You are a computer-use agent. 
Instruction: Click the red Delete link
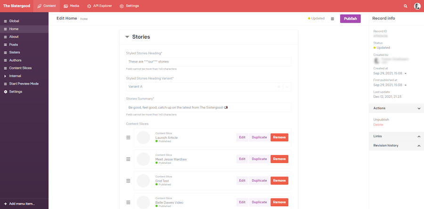tap(378, 125)
